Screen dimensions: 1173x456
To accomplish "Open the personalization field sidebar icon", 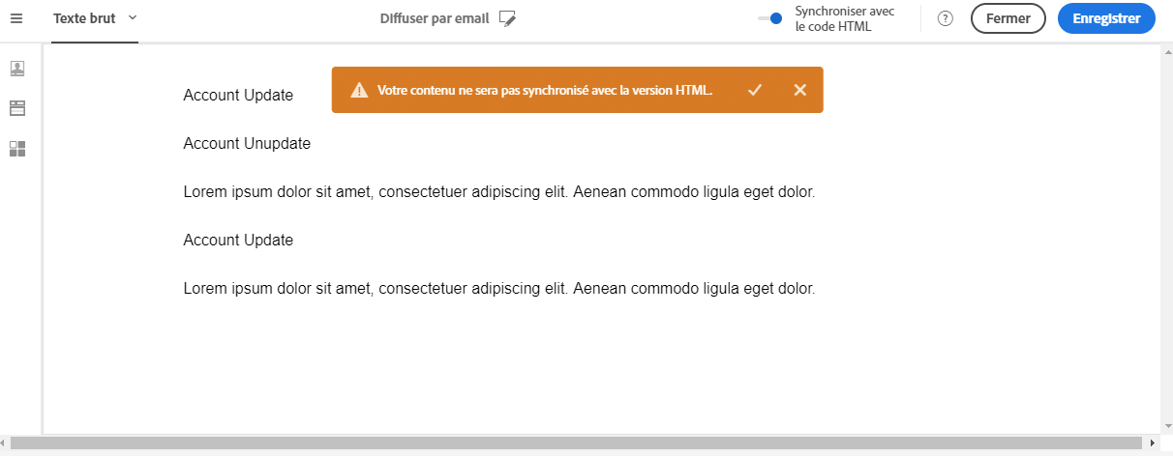I will (x=17, y=69).
